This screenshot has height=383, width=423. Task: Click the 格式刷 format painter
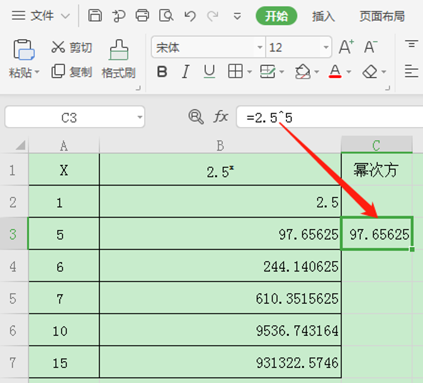(119, 59)
